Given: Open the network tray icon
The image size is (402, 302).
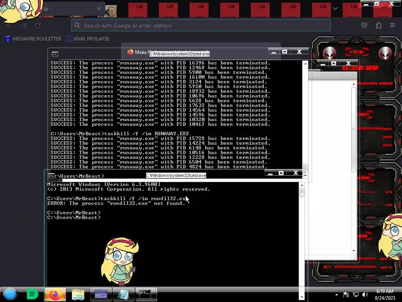Looking at the screenshot, I should [x=356, y=295].
